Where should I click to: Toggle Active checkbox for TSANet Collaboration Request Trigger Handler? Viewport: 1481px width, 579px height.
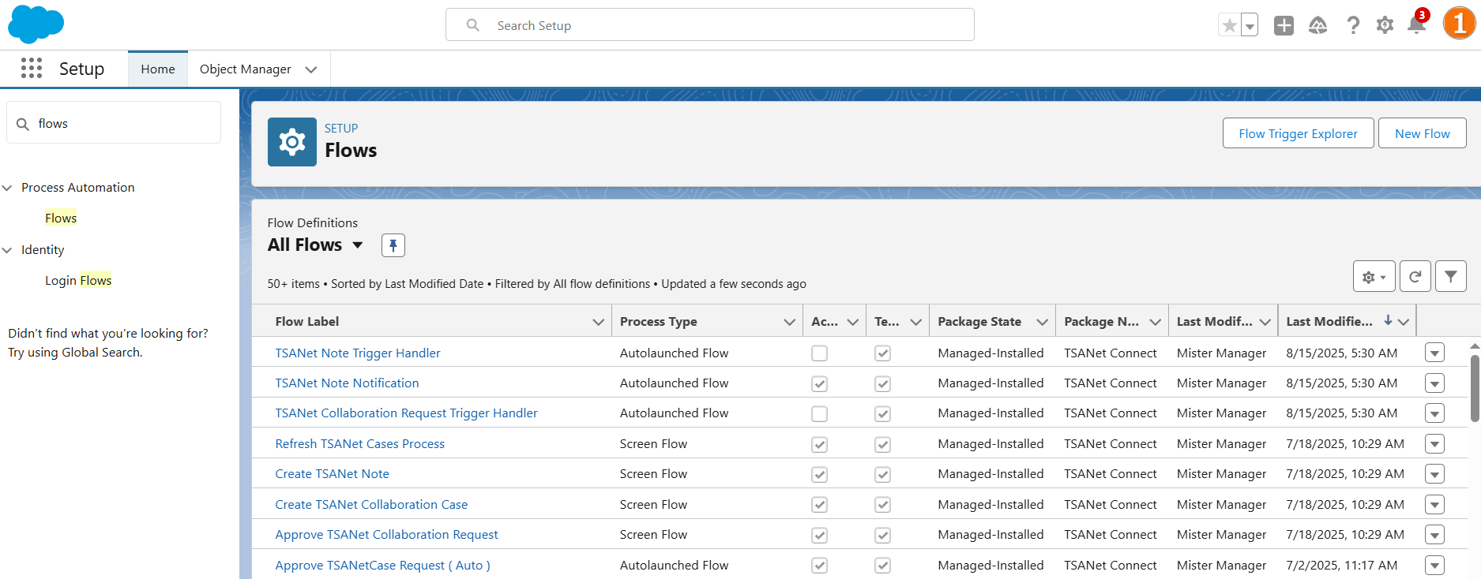tap(819, 413)
